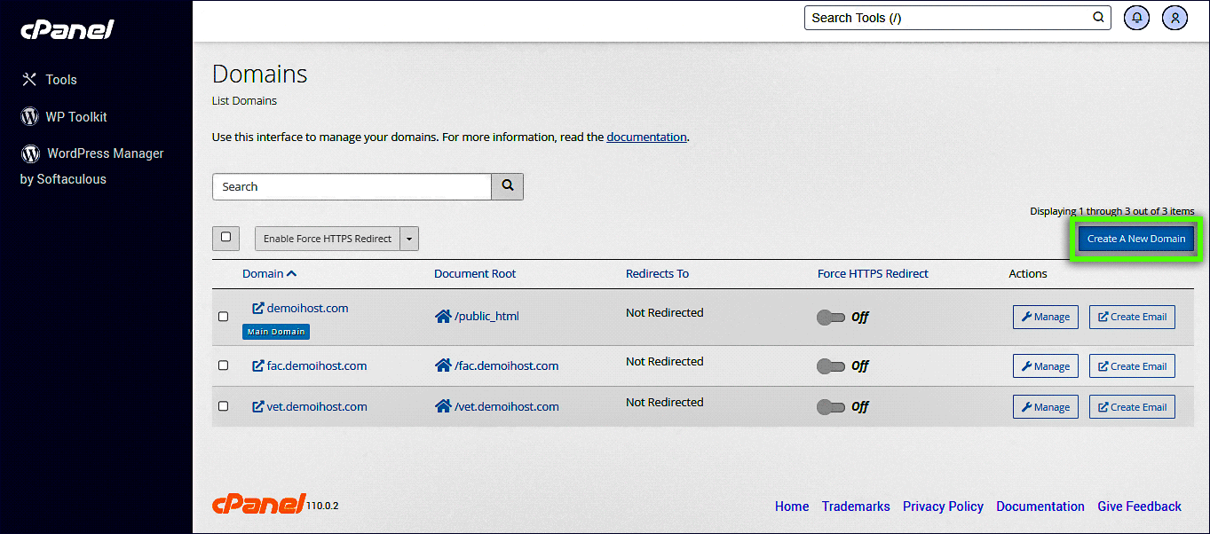Enable Force HTTPS Redirect for vet.demoihost.com
Image resolution: width=1210 pixels, height=534 pixels.
point(831,407)
